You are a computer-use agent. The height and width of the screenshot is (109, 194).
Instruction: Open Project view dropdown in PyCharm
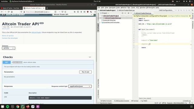[x=105, y=13]
